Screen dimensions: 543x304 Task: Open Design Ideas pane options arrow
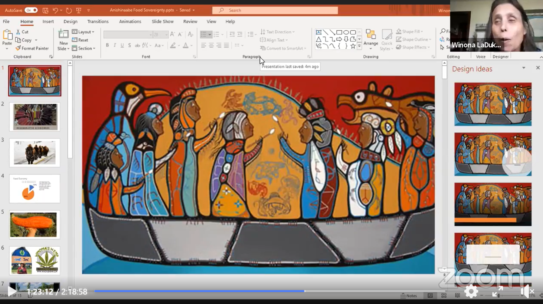[x=524, y=68]
